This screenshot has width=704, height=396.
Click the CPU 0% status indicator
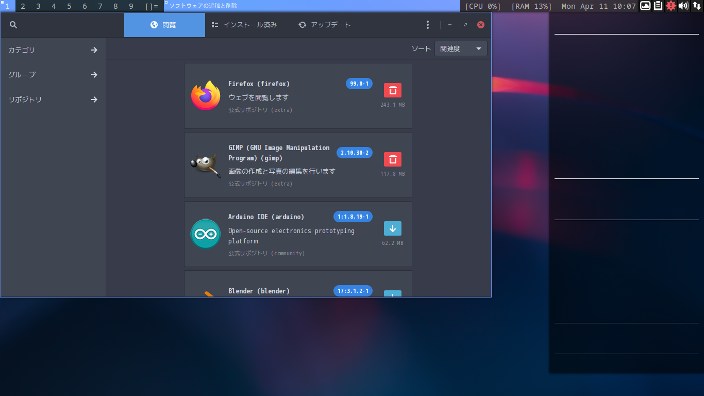click(x=483, y=6)
